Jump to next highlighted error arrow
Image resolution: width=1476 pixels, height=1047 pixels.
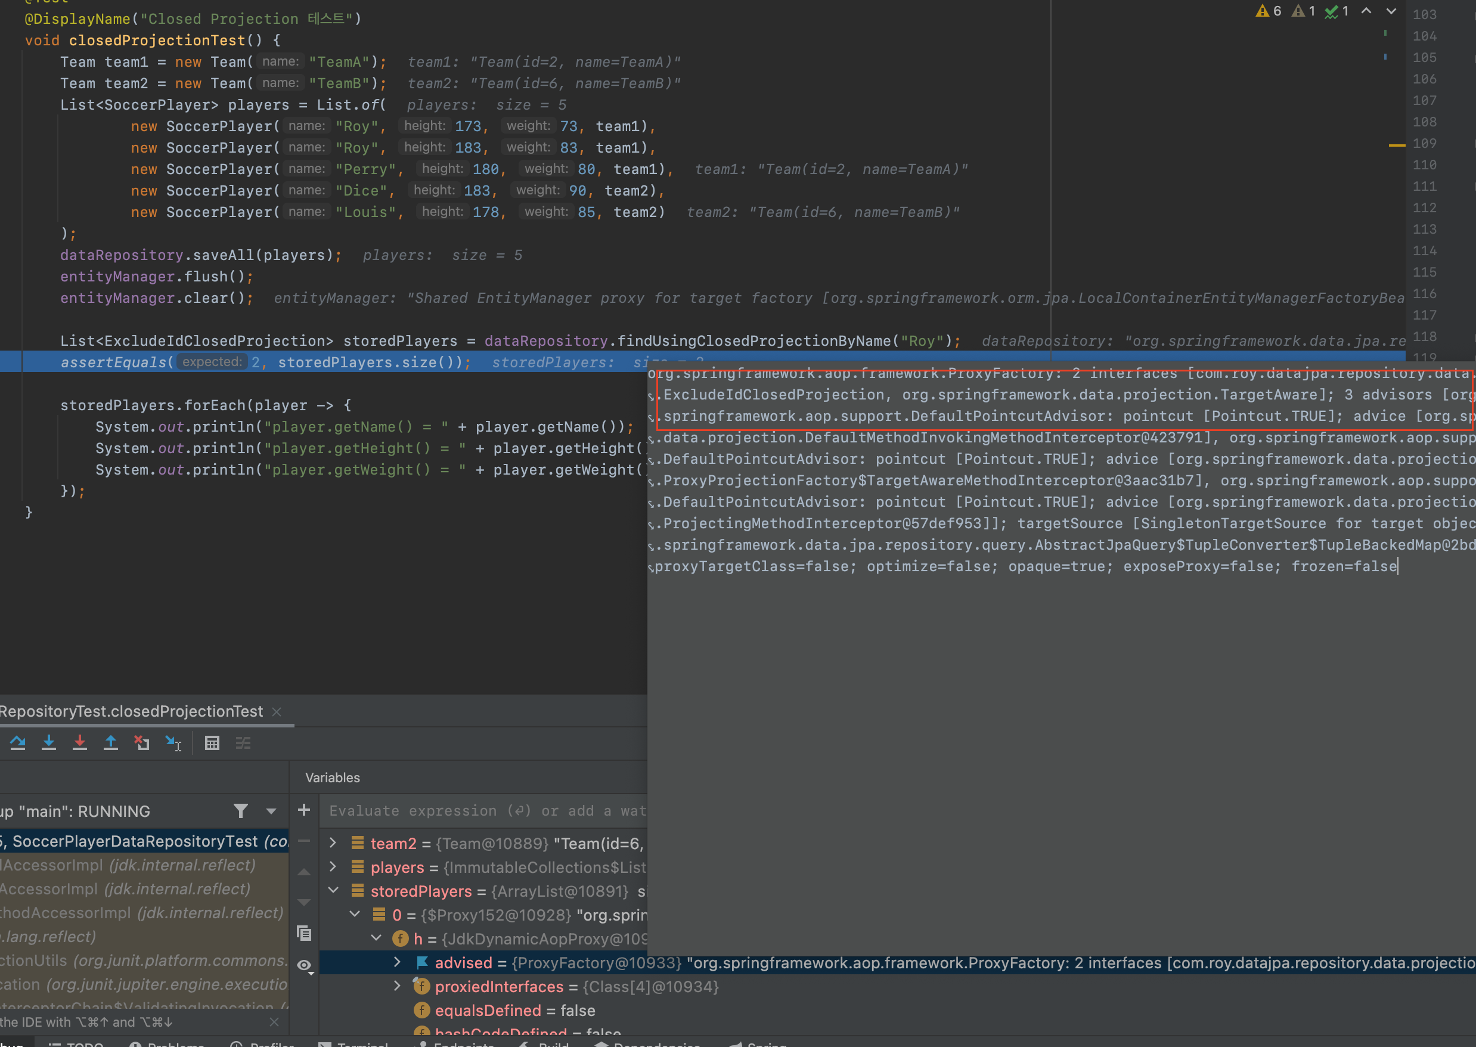tap(1391, 11)
